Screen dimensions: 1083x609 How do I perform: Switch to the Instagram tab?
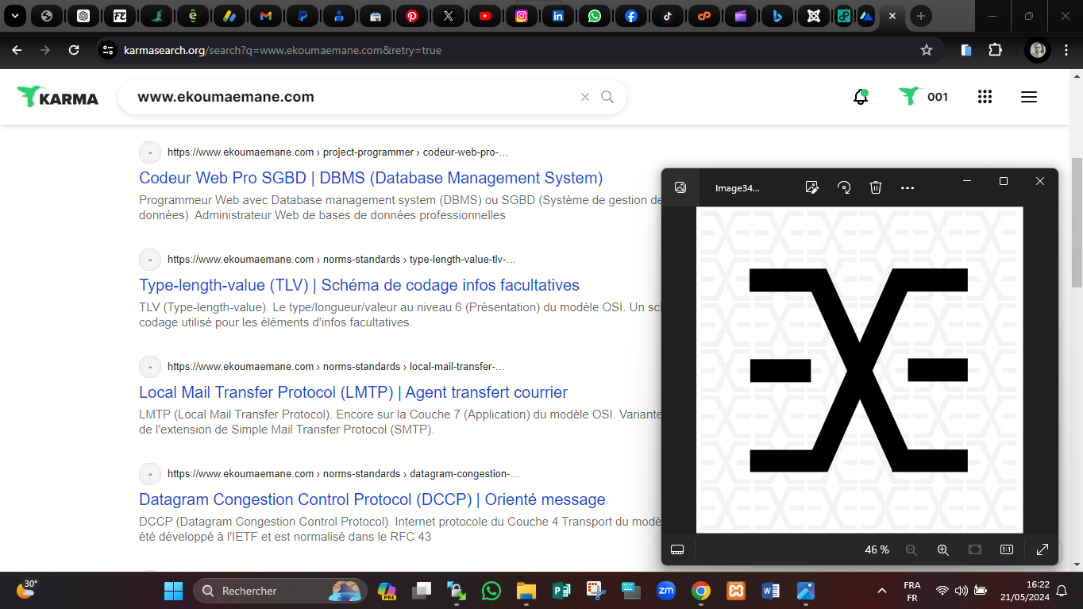click(x=522, y=16)
